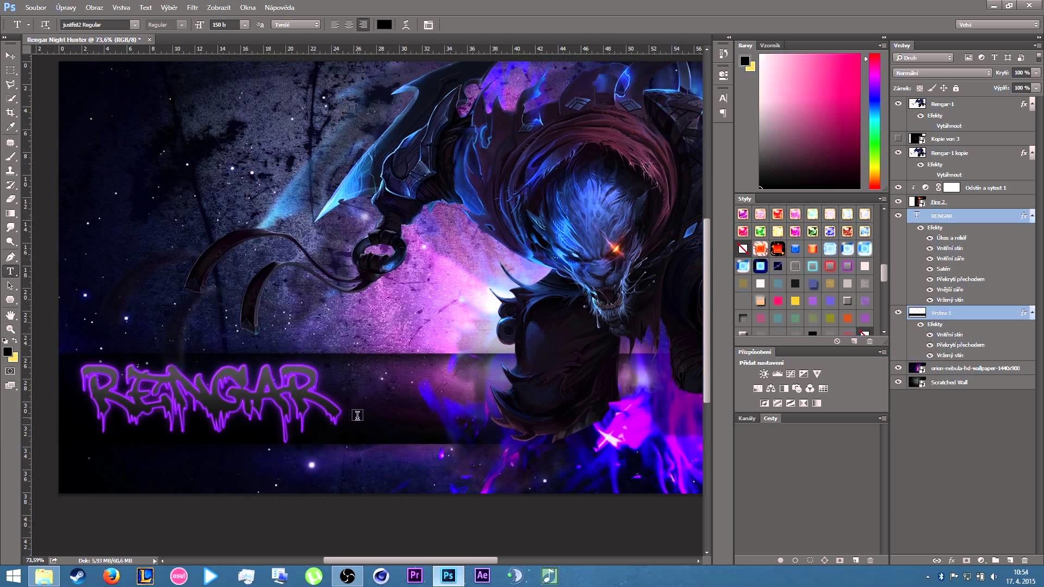Hide the Odstín a sytost 1 layer

[x=898, y=188]
